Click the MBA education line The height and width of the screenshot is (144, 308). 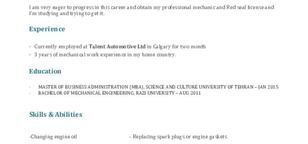coord(158,87)
